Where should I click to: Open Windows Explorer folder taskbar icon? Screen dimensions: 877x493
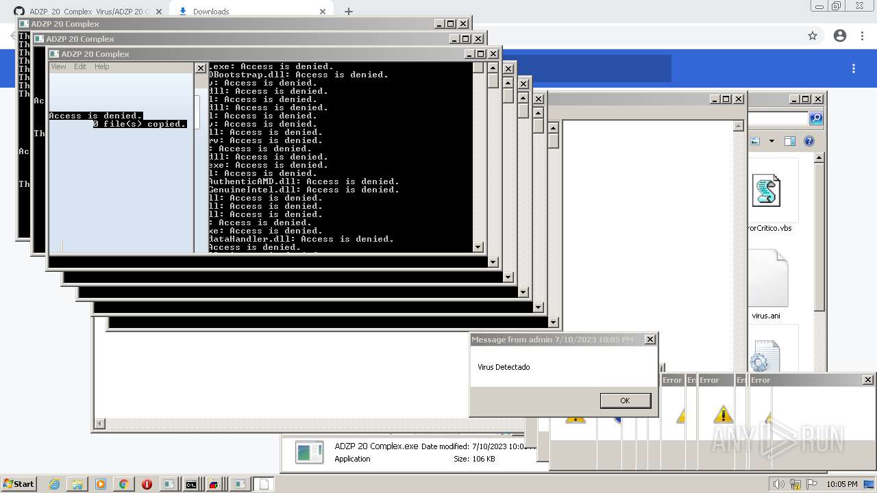(x=77, y=484)
